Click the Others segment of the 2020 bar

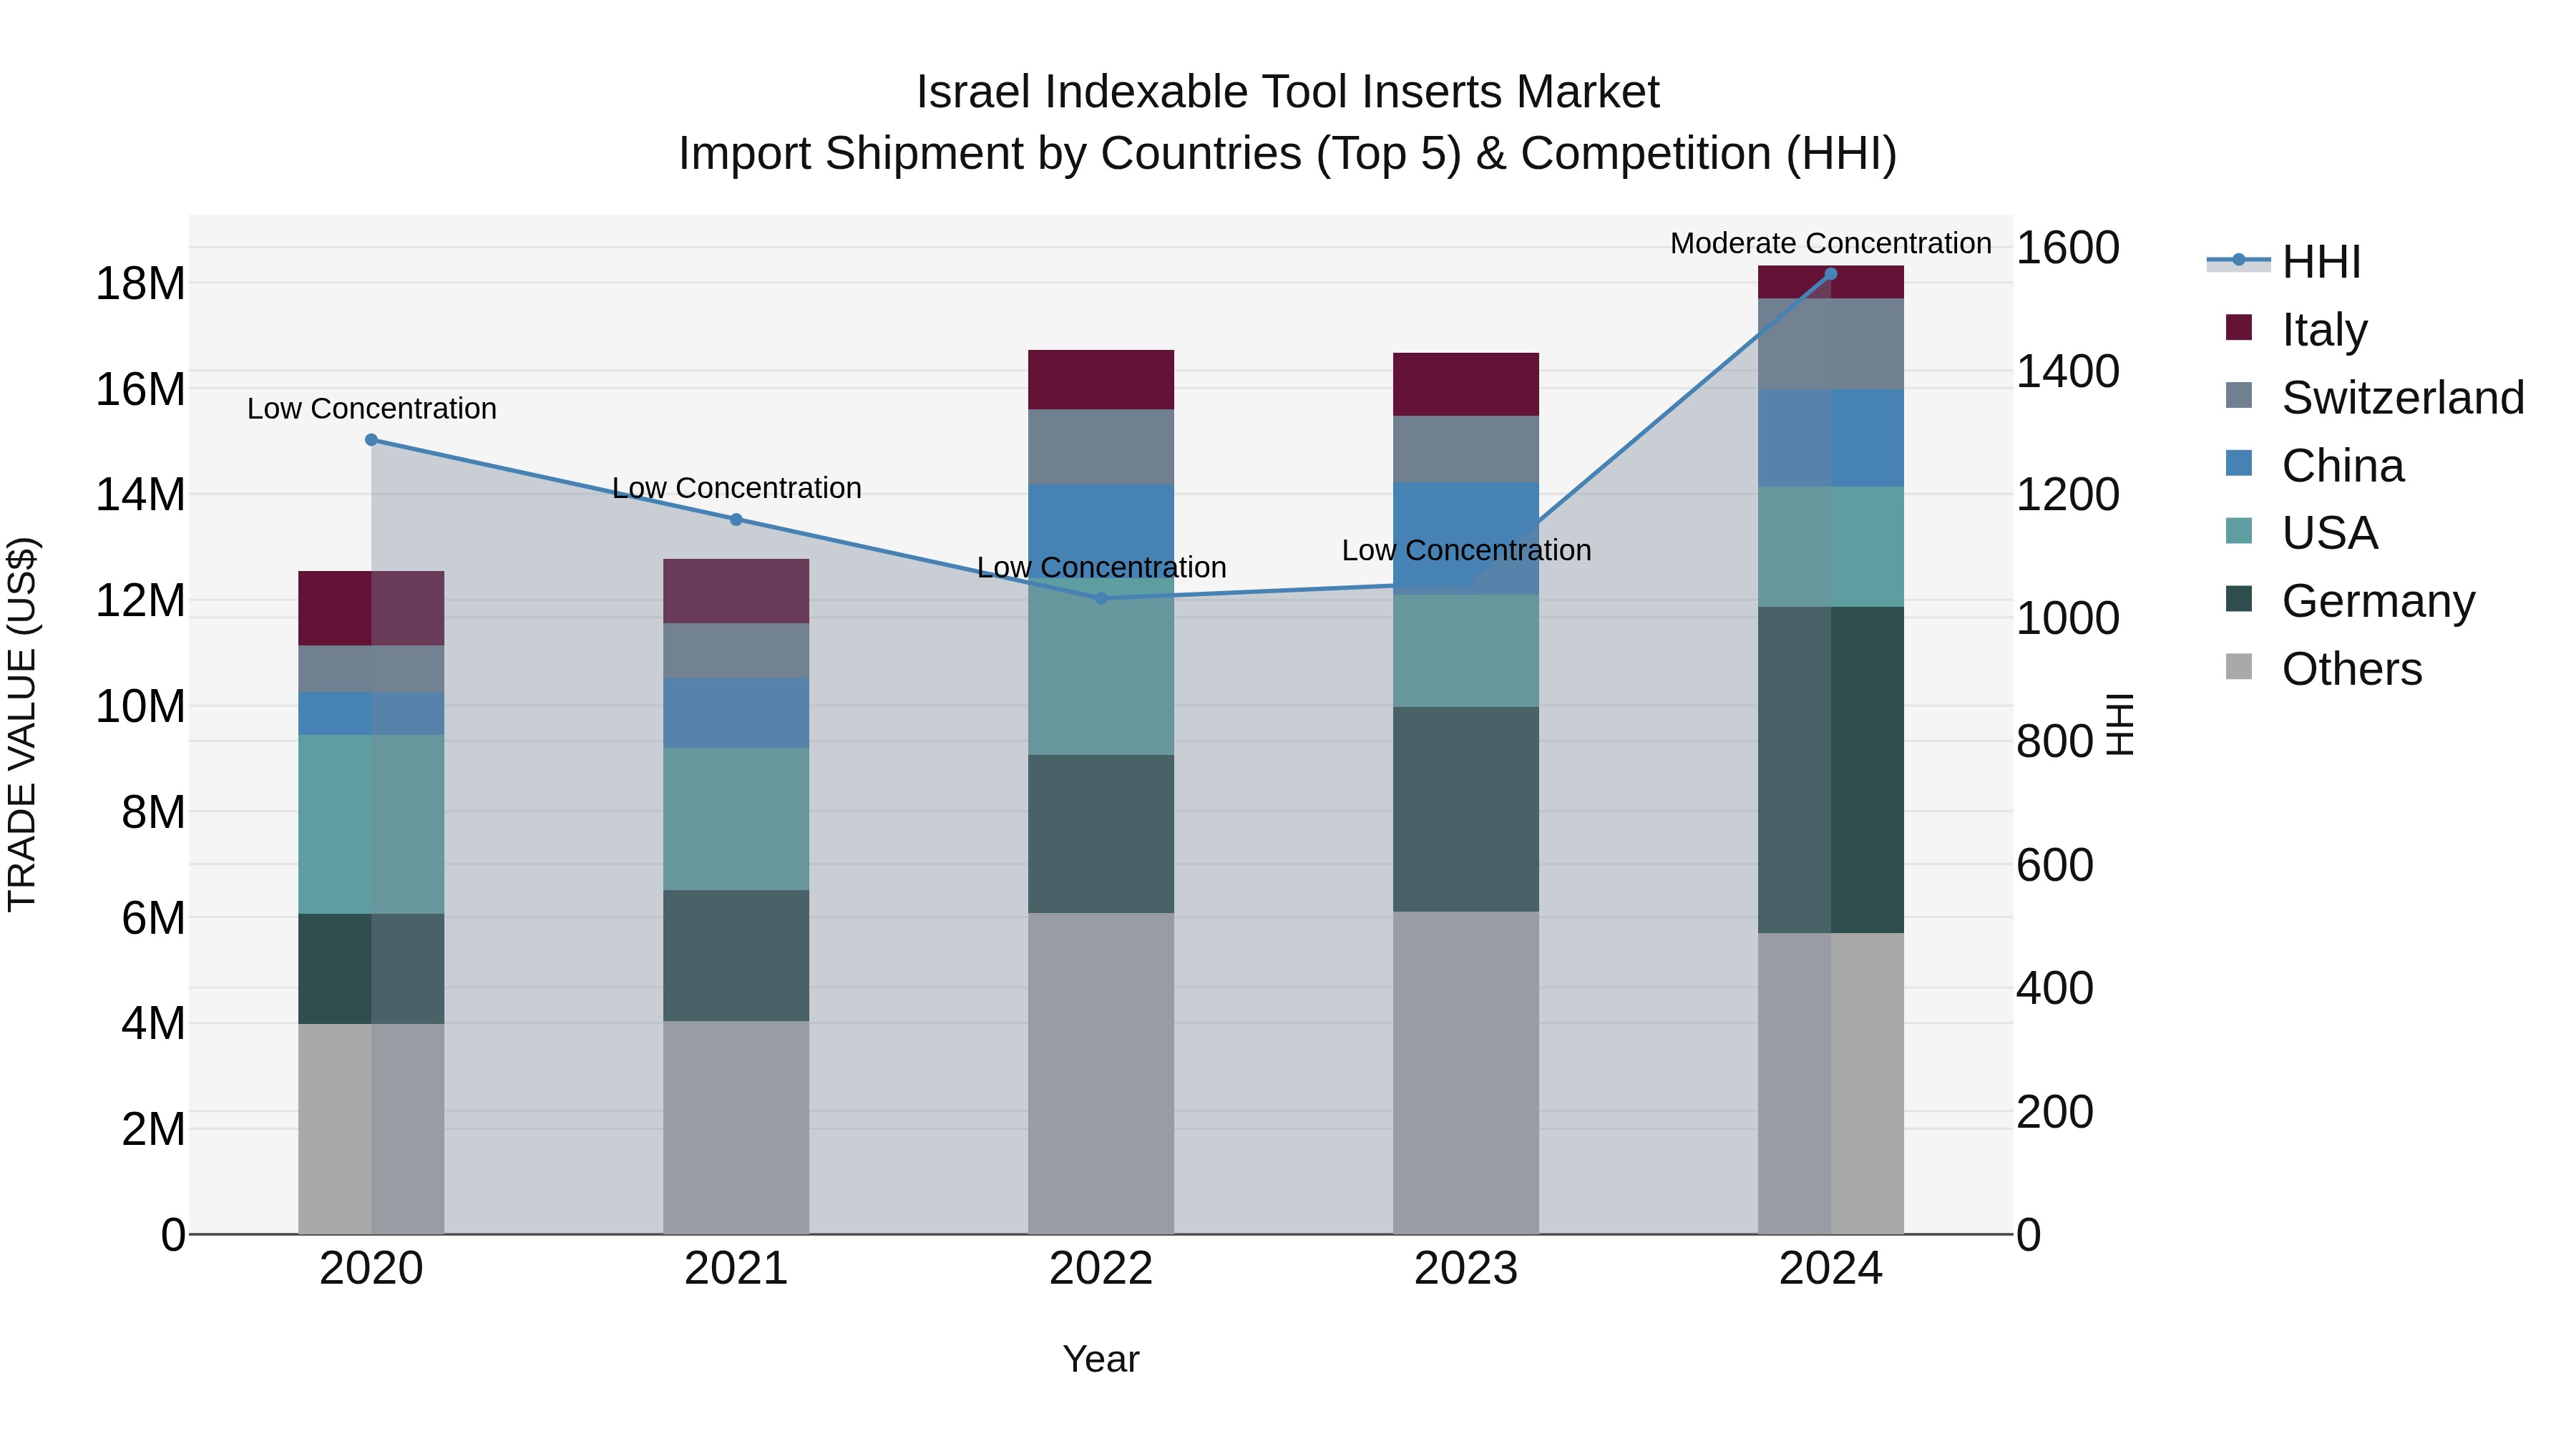[371, 1129]
